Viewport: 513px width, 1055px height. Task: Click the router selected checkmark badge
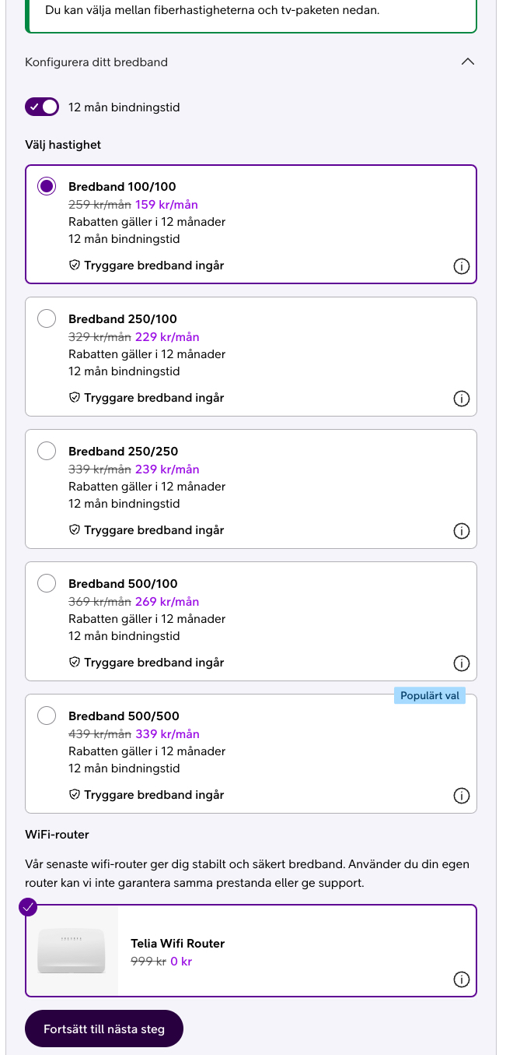pos(28,907)
